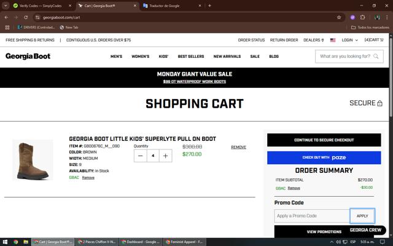This screenshot has height=246, width=393.
Task: Open the $99 GT Waterproof Work Boots link
Action: 195,82
